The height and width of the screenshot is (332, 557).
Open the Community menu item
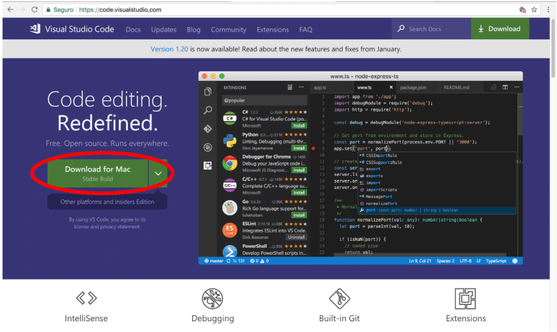pyautogui.click(x=228, y=30)
